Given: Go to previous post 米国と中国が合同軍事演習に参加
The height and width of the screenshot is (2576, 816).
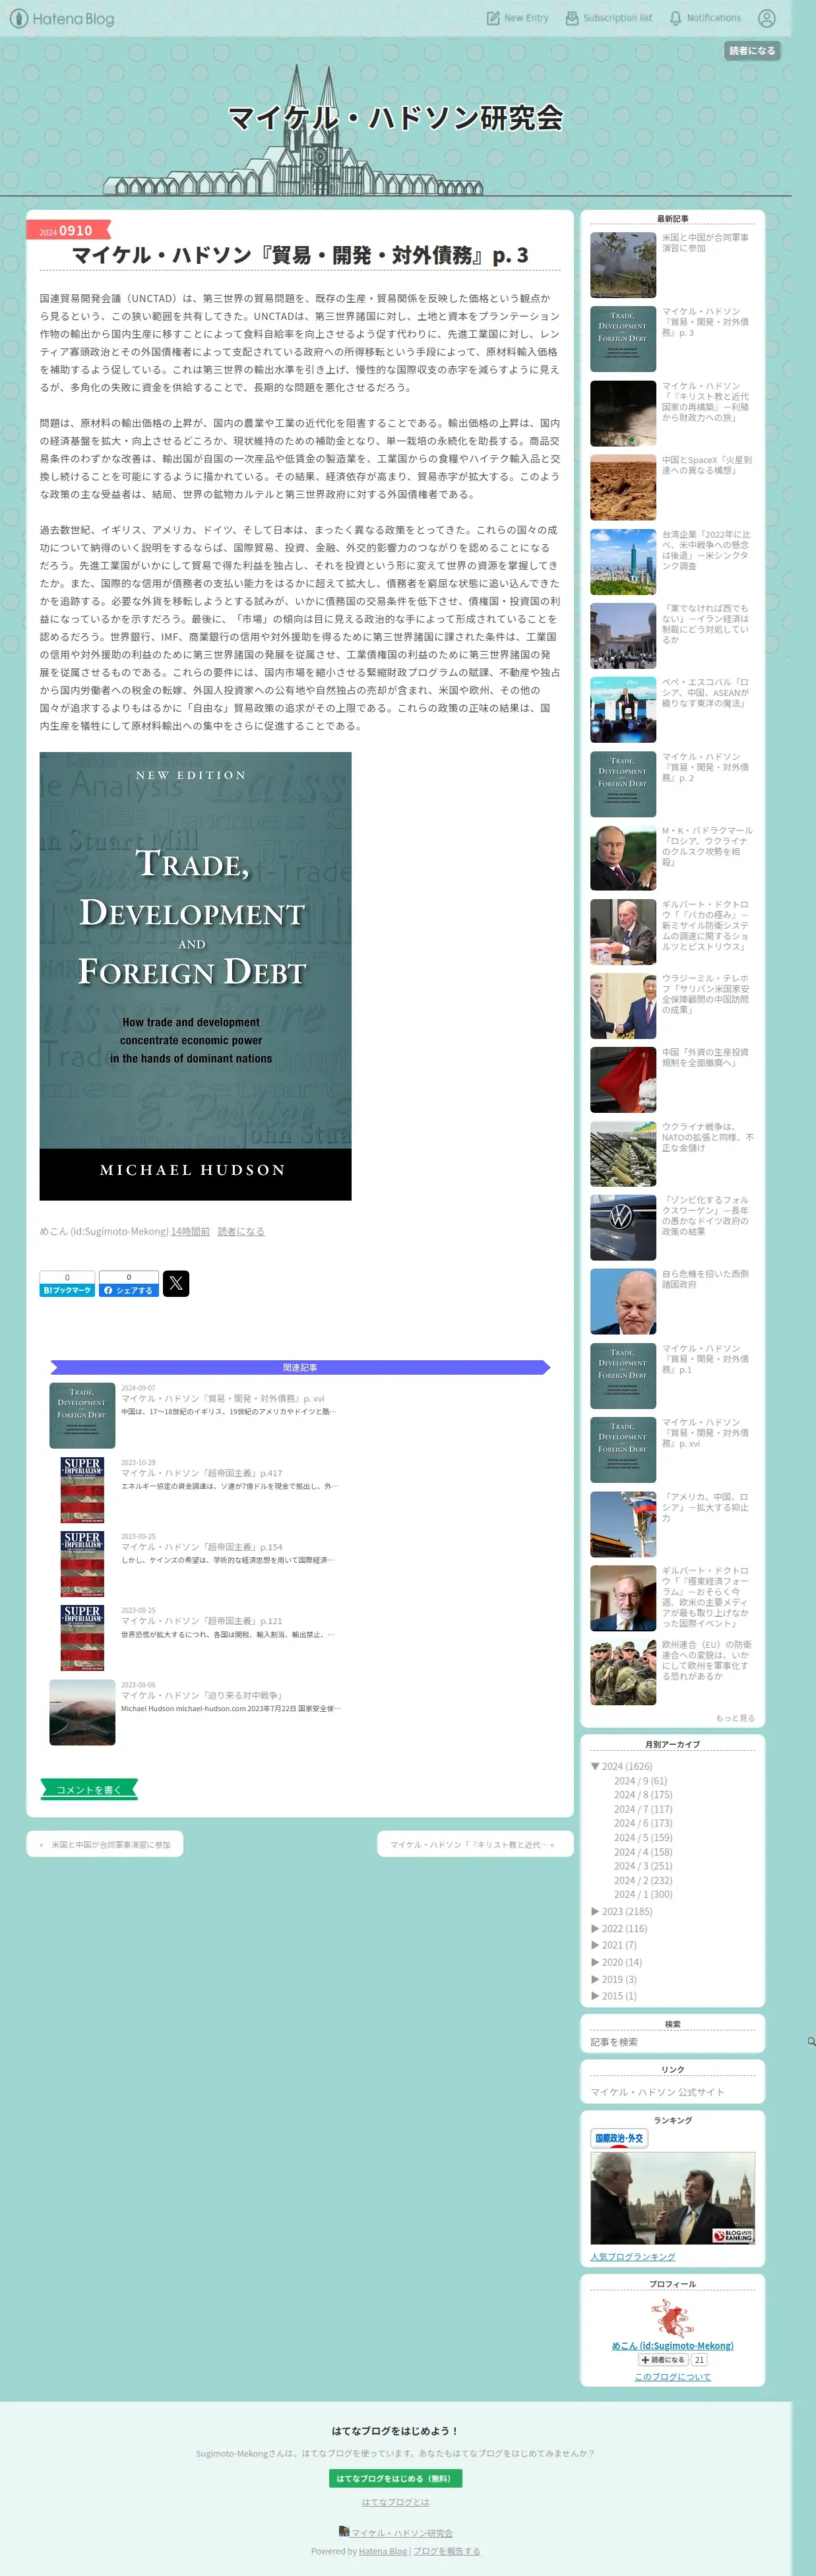Looking at the screenshot, I should click(105, 1845).
